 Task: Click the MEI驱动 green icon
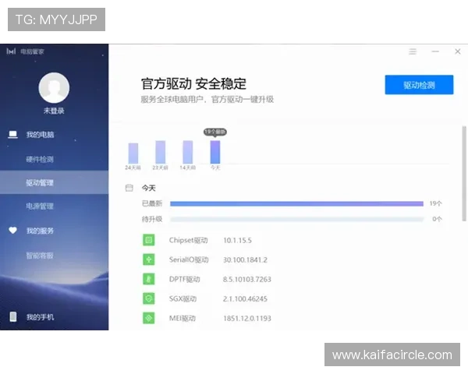click(x=149, y=318)
